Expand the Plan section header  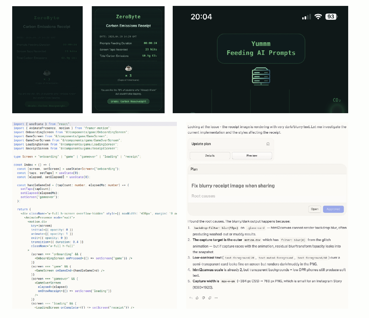[x=267, y=169]
